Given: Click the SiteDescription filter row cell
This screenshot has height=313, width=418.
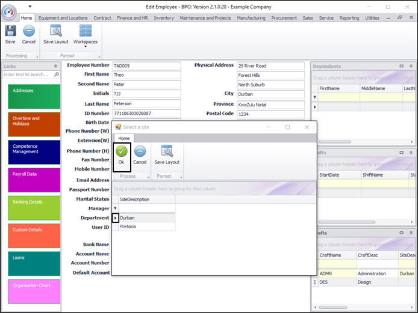Looking at the screenshot, I should pyautogui.click(x=146, y=208).
